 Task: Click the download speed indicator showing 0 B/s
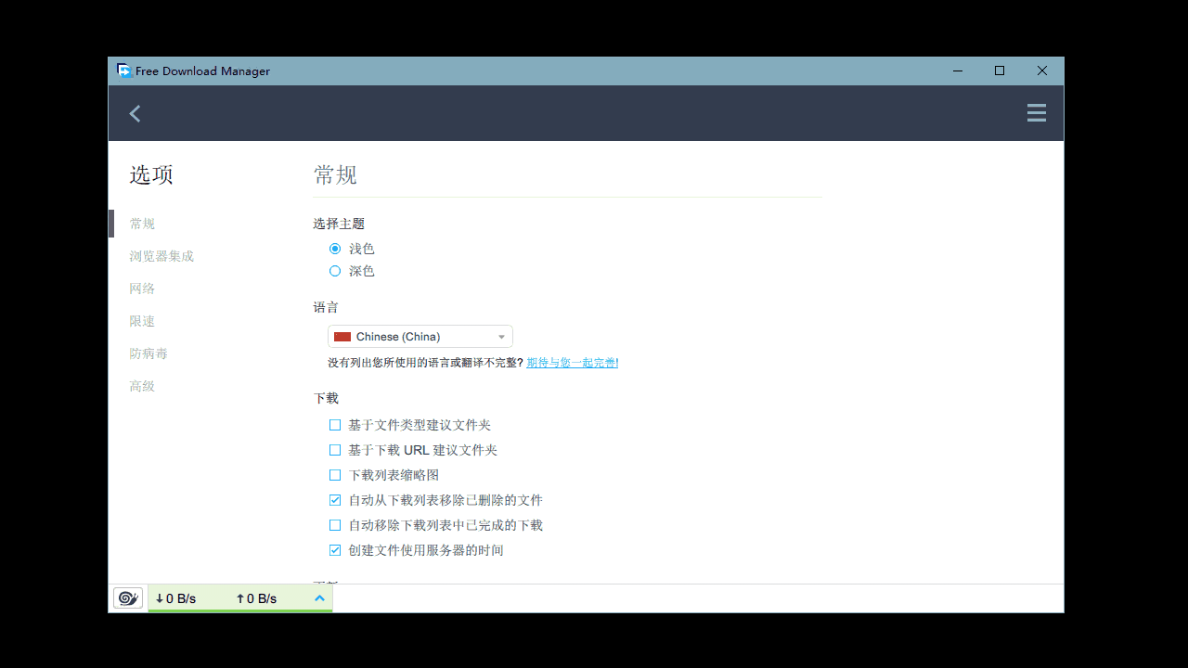(175, 597)
